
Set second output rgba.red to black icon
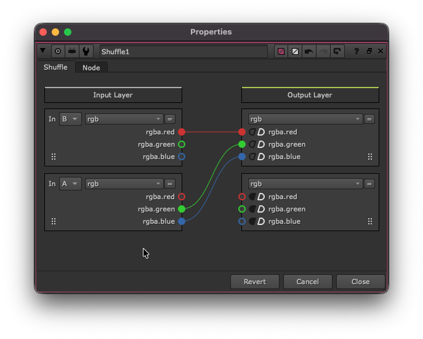252,197
